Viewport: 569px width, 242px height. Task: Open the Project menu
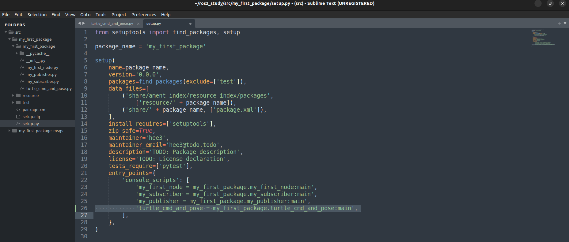[x=119, y=15]
